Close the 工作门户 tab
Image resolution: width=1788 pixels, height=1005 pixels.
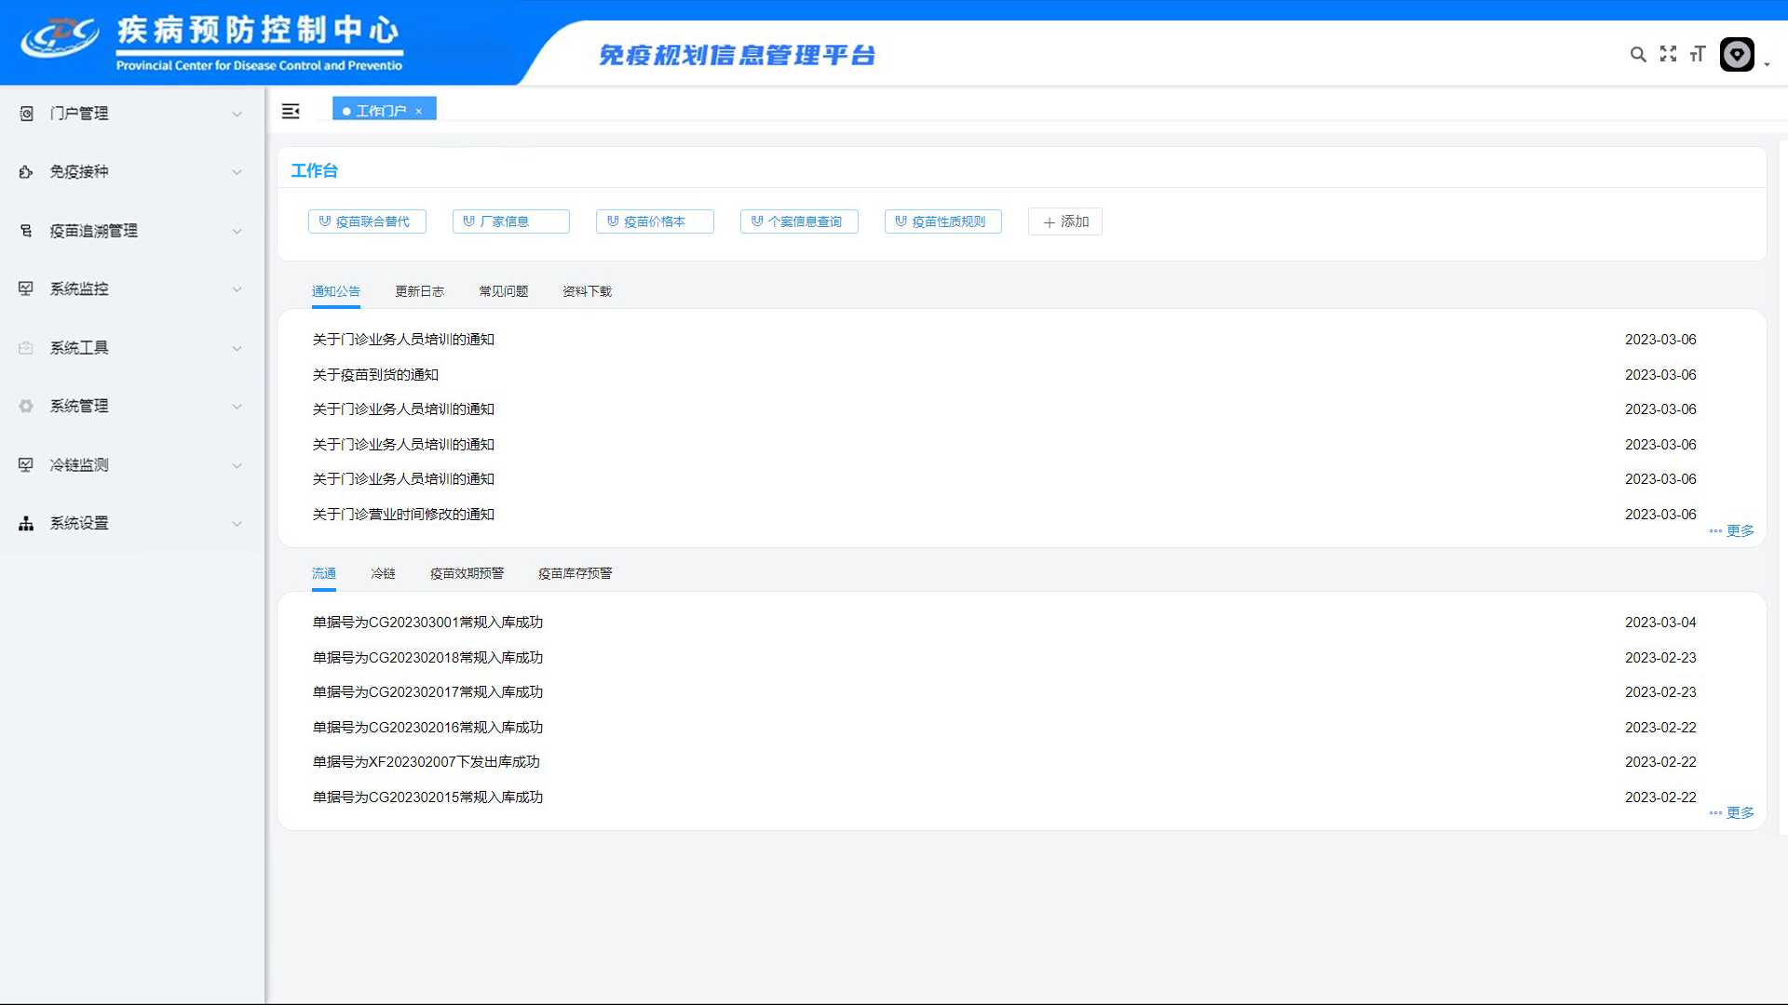[419, 112]
